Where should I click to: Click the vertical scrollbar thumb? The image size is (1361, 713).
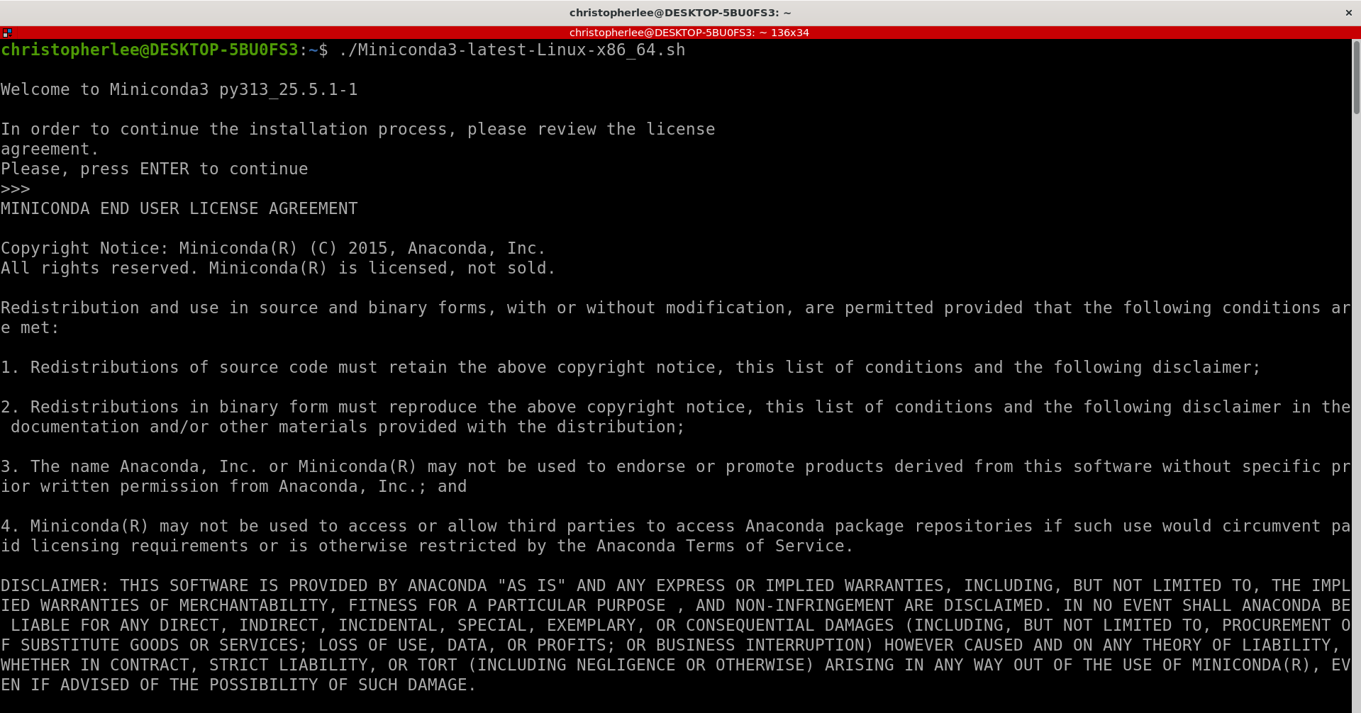click(1356, 77)
